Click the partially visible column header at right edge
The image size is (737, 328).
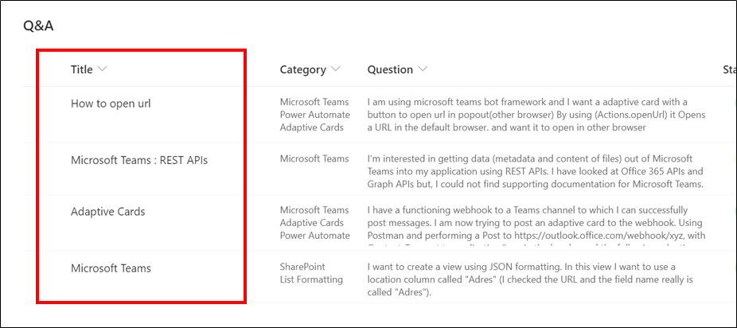click(x=730, y=69)
